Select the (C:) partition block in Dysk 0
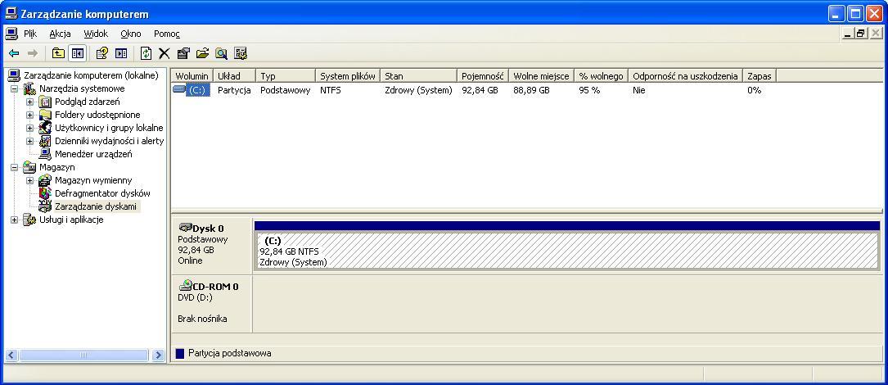 point(566,251)
